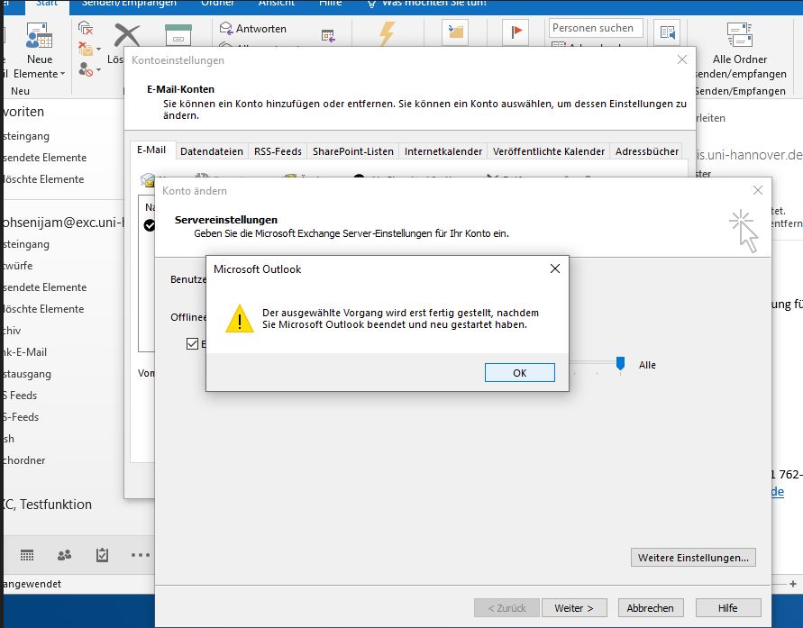Select the E-Mail tab in Kontoeinstellungen
Screen dimensions: 803x628
(151, 150)
